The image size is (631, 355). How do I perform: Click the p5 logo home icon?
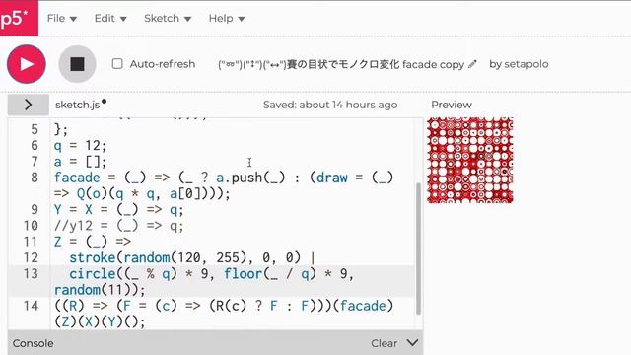[18, 18]
